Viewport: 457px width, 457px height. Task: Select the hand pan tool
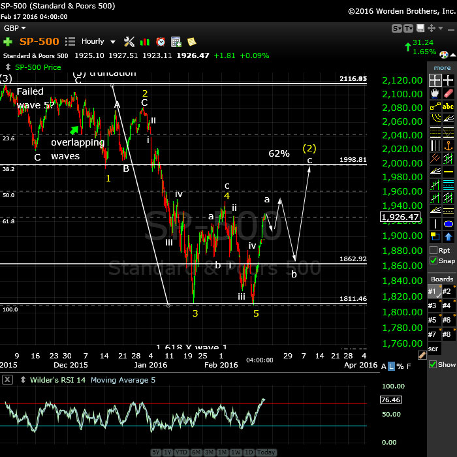click(435, 93)
